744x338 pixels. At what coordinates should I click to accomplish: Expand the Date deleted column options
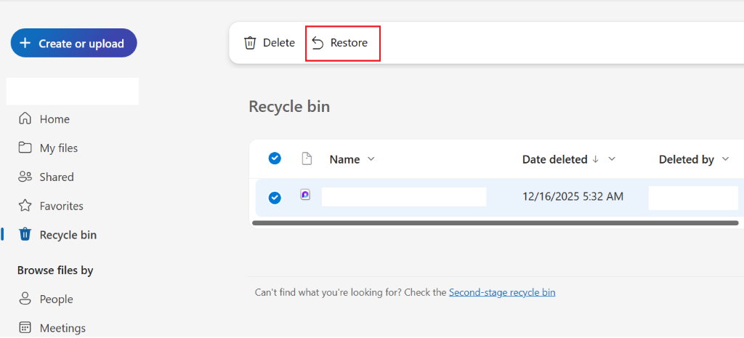[x=612, y=159]
